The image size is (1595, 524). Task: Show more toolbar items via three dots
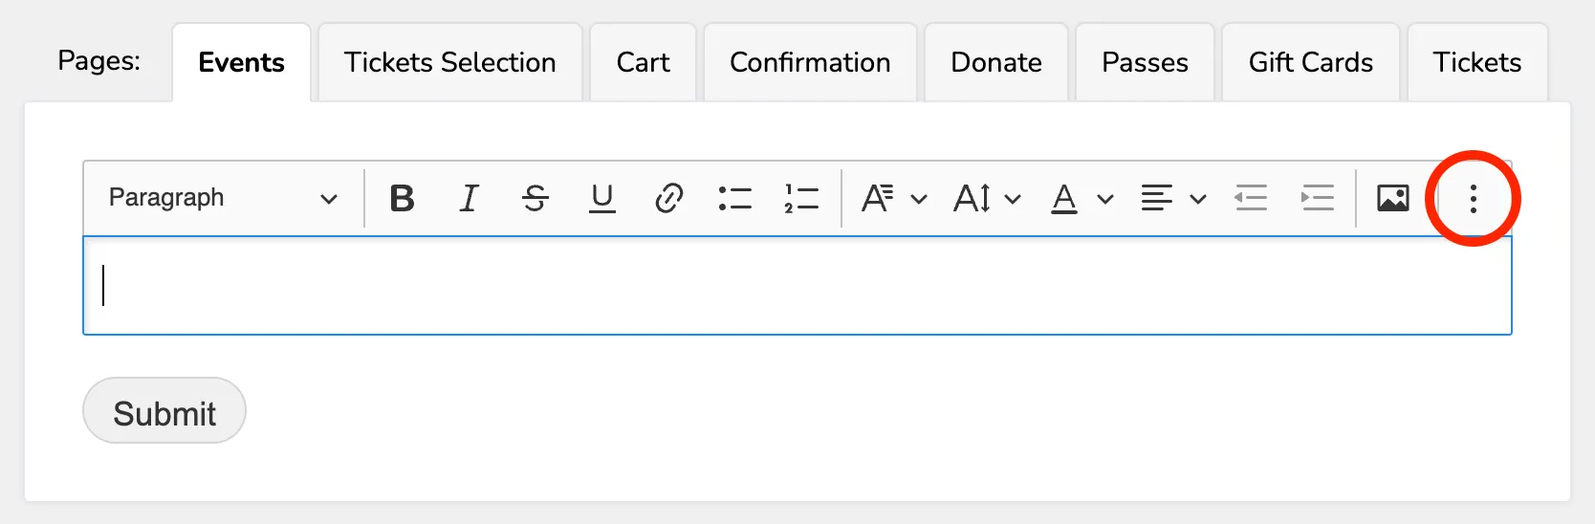click(x=1473, y=199)
